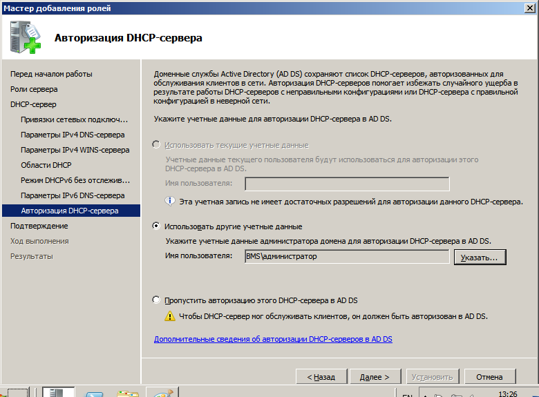Click the Explorer folder taskbar icon
The width and height of the screenshot is (539, 397).
click(128, 394)
